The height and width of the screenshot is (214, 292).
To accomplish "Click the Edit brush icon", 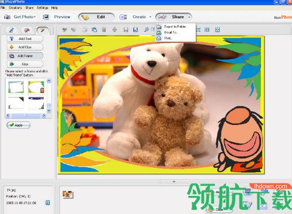I will pyautogui.click(x=85, y=18).
